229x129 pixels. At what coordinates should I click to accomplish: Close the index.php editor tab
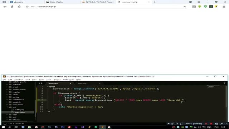click(99, 83)
